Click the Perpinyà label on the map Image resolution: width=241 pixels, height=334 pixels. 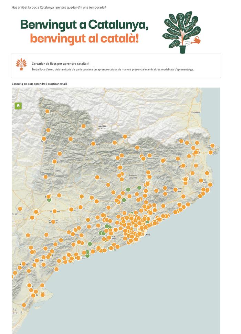tap(196, 113)
